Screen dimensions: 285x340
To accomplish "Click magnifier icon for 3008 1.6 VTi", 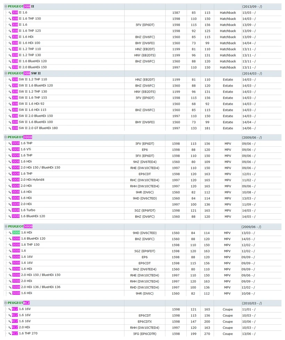I will tap(9, 149).
